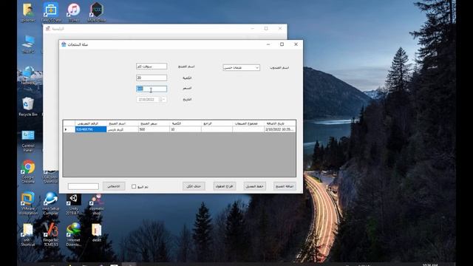Click the product price column header
Image resolution: width=473 pixels, height=266 pixels.
[x=154, y=123]
